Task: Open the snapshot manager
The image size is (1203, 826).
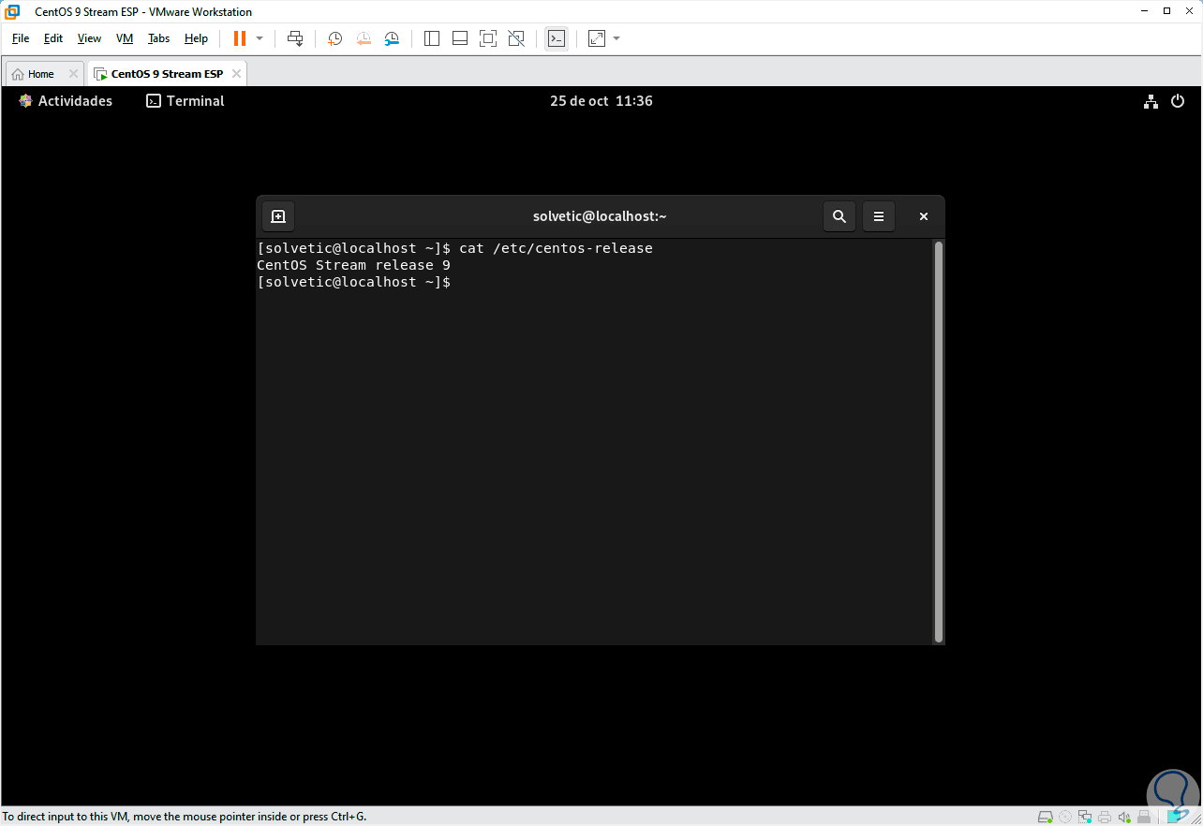Action: [x=392, y=38]
